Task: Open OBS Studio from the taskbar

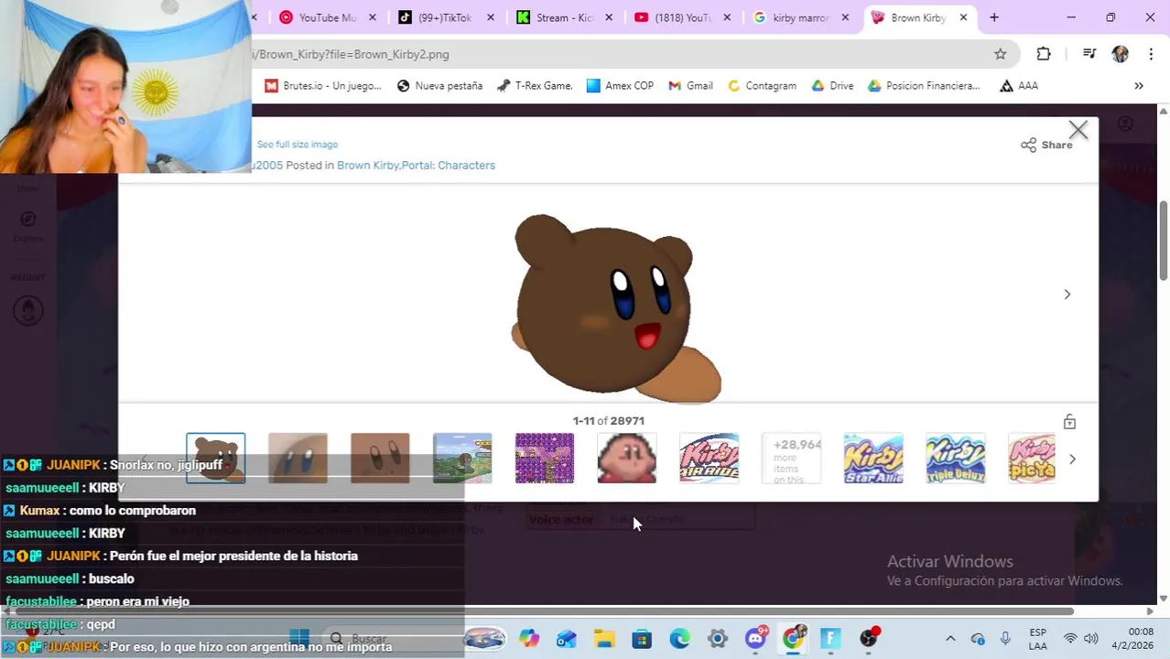Action: [869, 638]
